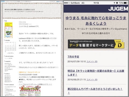Viewport: 129px width, 97px height.
Task: Tap the location arrow status icon
Action: point(114,3)
